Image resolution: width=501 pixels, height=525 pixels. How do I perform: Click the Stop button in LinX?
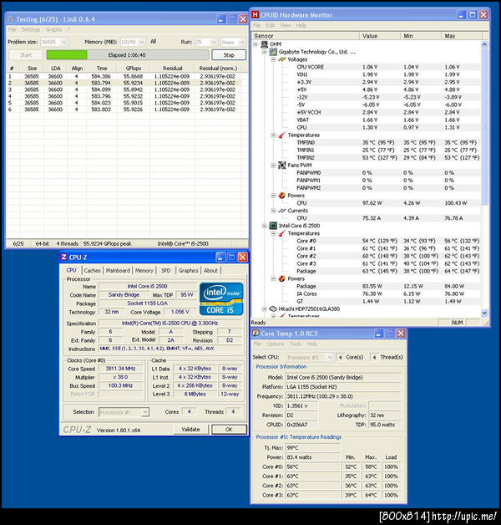pos(229,55)
